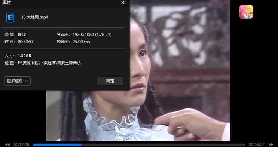Click the ATV channel logo

(x=246, y=12)
